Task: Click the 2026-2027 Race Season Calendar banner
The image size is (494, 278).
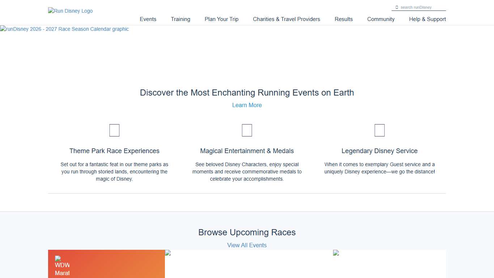Action: (x=64, y=29)
